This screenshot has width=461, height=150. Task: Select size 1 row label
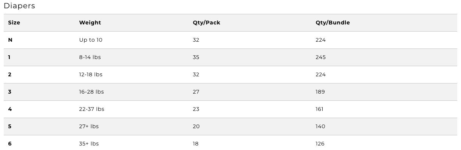(9, 57)
